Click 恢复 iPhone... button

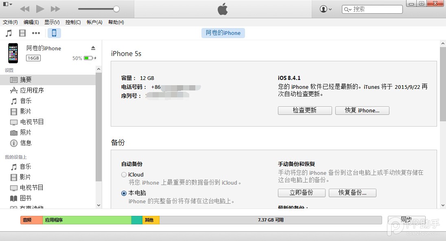coord(362,110)
